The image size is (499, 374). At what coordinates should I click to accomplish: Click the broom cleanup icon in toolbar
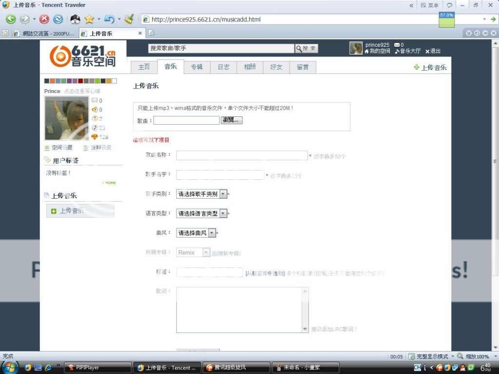(x=129, y=19)
